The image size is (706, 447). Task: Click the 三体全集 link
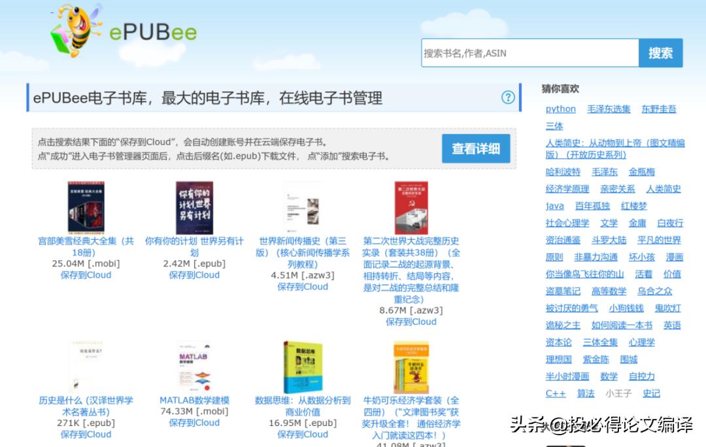click(600, 342)
